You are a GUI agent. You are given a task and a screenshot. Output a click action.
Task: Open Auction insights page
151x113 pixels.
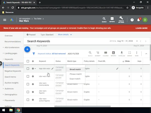[x=11, y=83]
